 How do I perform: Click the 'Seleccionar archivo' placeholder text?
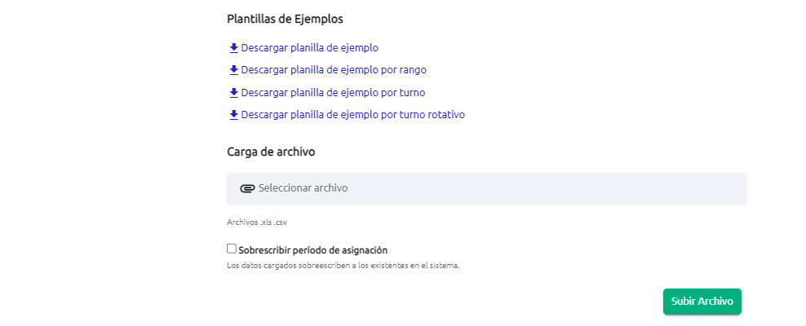[x=303, y=188]
